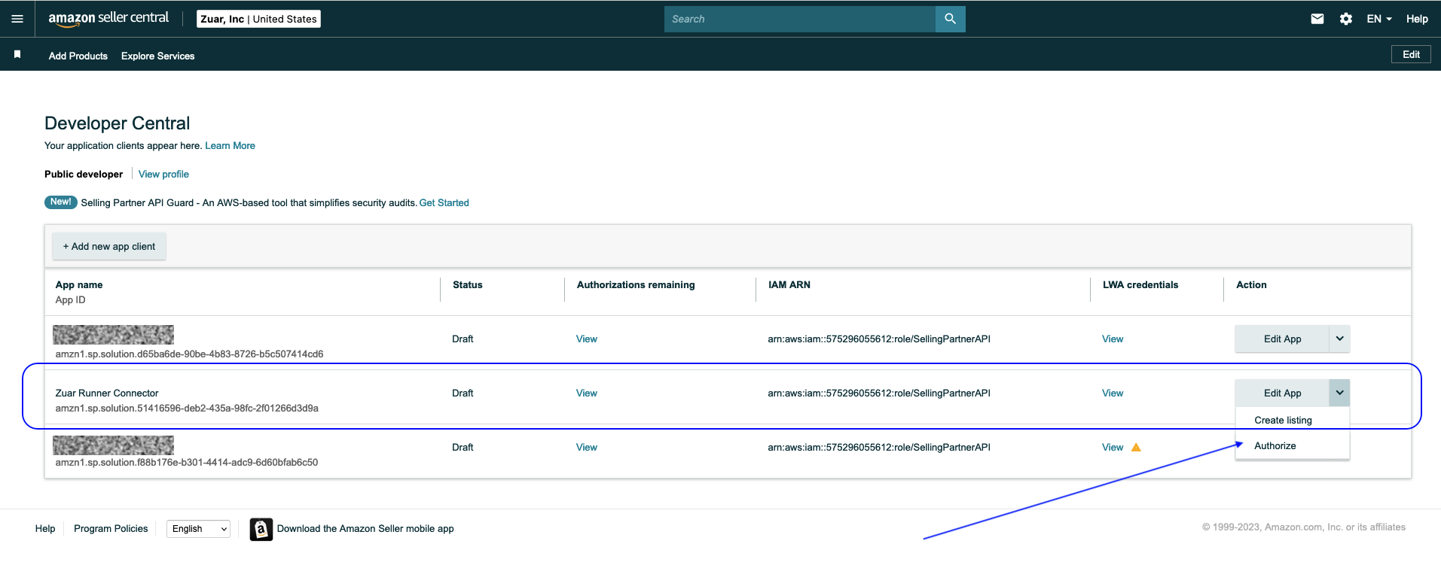Click the Status column header

coord(468,284)
